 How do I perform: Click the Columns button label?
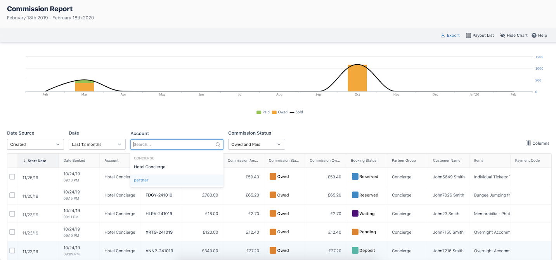pos(541,143)
